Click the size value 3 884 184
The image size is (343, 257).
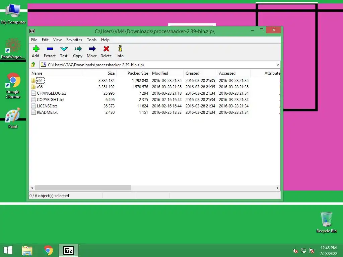107,80
